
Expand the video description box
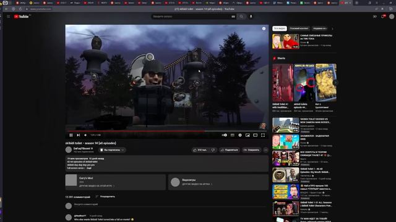coord(166,163)
